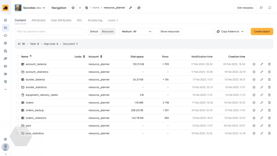Tick the checkbox for orders_backup
Image resolution: width=277 pixels, height=156 pixels.
[18, 110]
